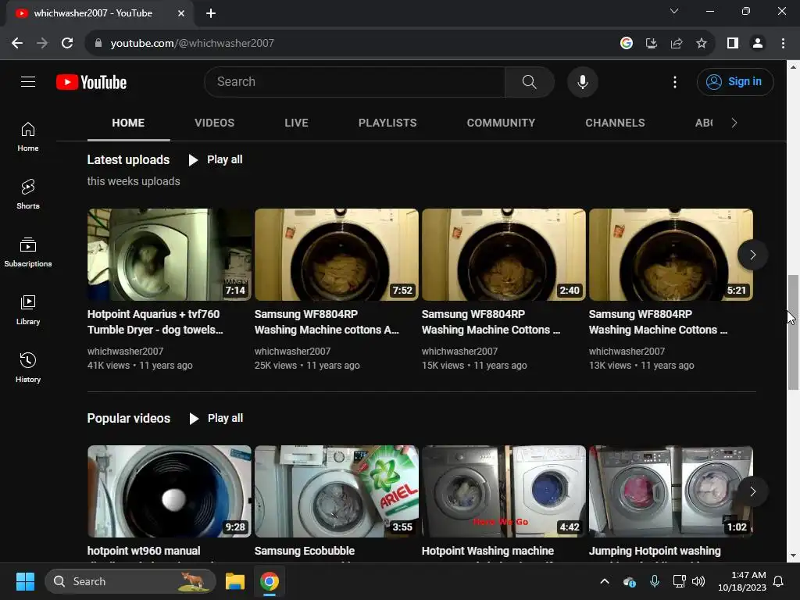
Task: Open the 7:52 Samsung WF8804RP thumbnail
Action: point(336,255)
